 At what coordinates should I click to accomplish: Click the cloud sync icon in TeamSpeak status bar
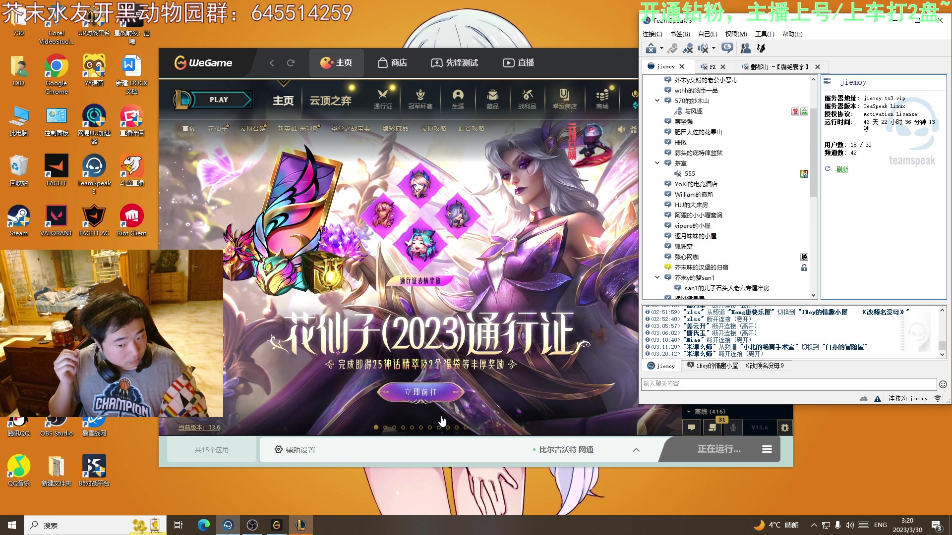coord(863,399)
